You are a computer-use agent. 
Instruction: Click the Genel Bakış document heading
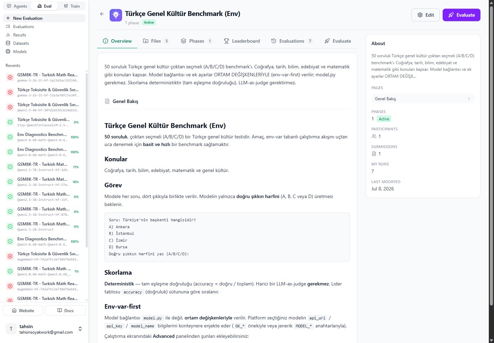click(x=125, y=101)
